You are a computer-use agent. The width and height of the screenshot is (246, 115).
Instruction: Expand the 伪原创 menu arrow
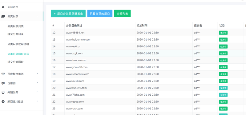37,83
